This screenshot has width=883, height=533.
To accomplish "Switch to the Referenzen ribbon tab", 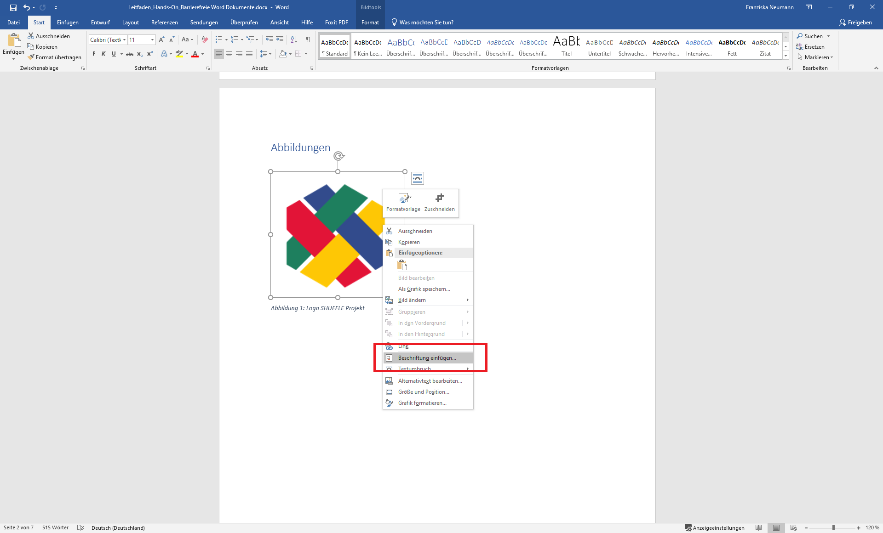I will (164, 23).
